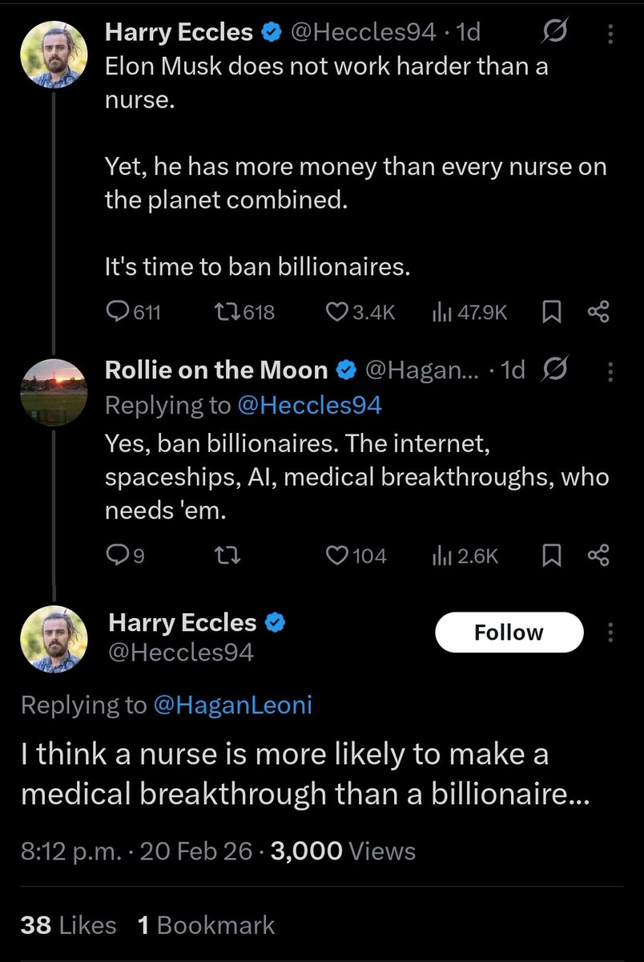Share the first tweet by Harry Eccles
Viewport: 644px width, 962px height.
pyautogui.click(x=598, y=312)
